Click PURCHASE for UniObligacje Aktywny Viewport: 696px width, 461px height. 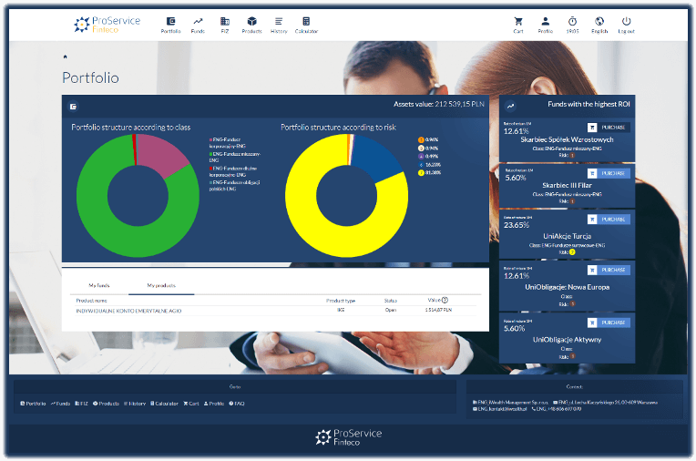pyautogui.click(x=609, y=323)
